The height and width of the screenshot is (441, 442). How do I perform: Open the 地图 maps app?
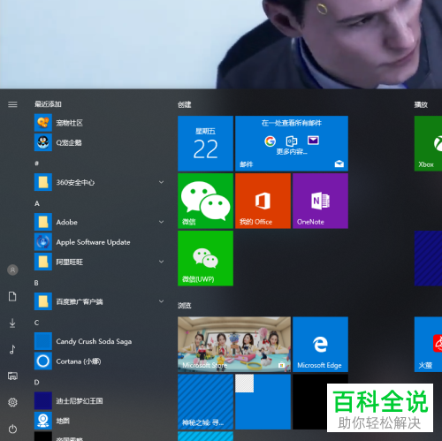click(x=99, y=421)
